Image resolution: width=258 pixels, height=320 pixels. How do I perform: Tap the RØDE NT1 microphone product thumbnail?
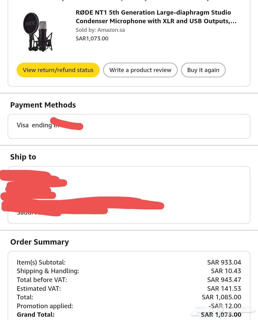coord(38,32)
